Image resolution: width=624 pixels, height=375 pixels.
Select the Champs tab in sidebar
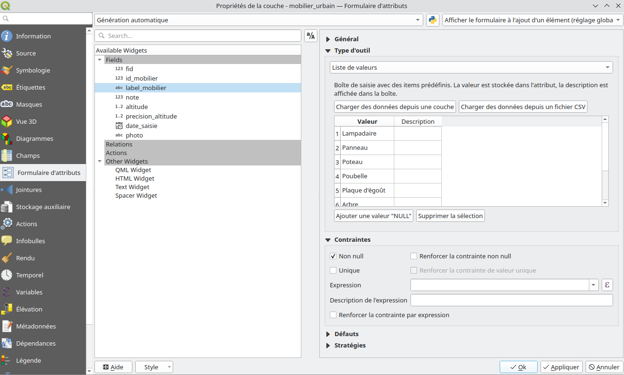(x=28, y=155)
